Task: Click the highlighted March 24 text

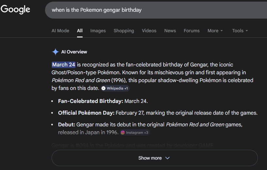Action: (x=64, y=65)
